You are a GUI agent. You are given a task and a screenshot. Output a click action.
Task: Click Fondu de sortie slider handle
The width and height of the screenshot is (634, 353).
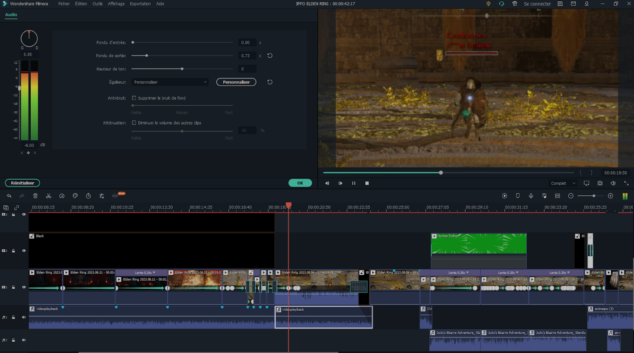147,56
